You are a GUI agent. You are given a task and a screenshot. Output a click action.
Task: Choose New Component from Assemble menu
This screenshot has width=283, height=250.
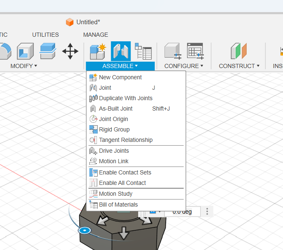(136, 77)
